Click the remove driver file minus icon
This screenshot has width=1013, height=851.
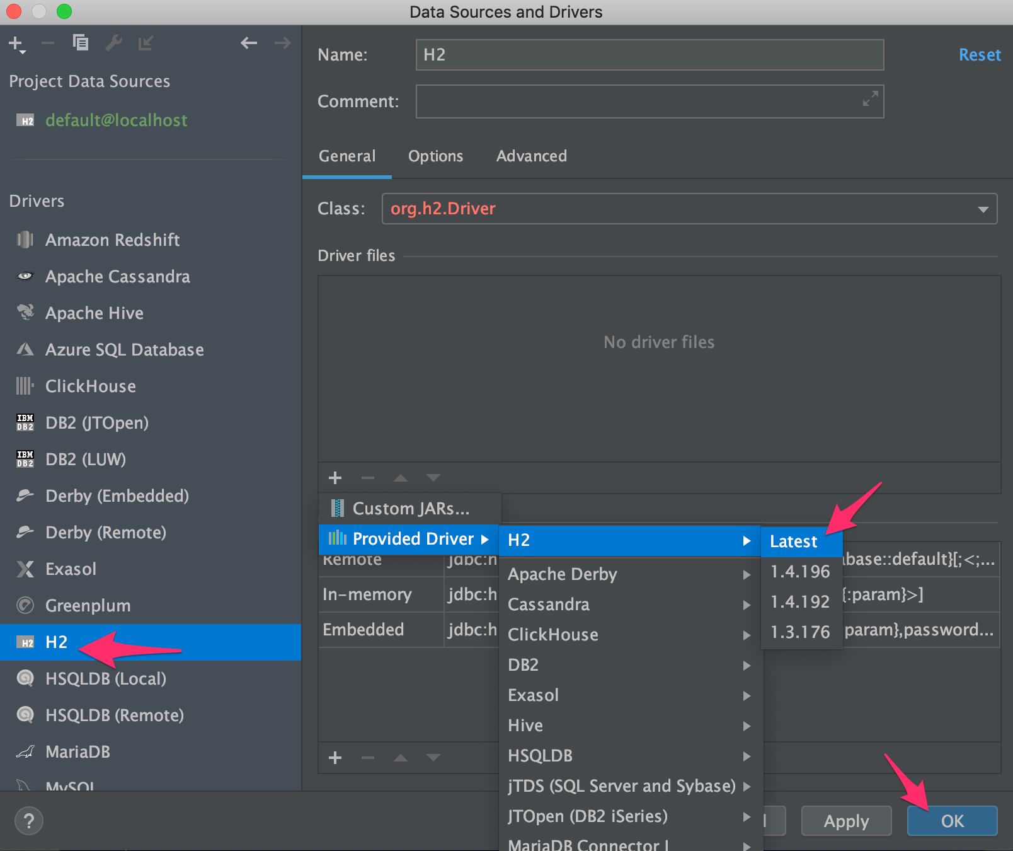368,478
